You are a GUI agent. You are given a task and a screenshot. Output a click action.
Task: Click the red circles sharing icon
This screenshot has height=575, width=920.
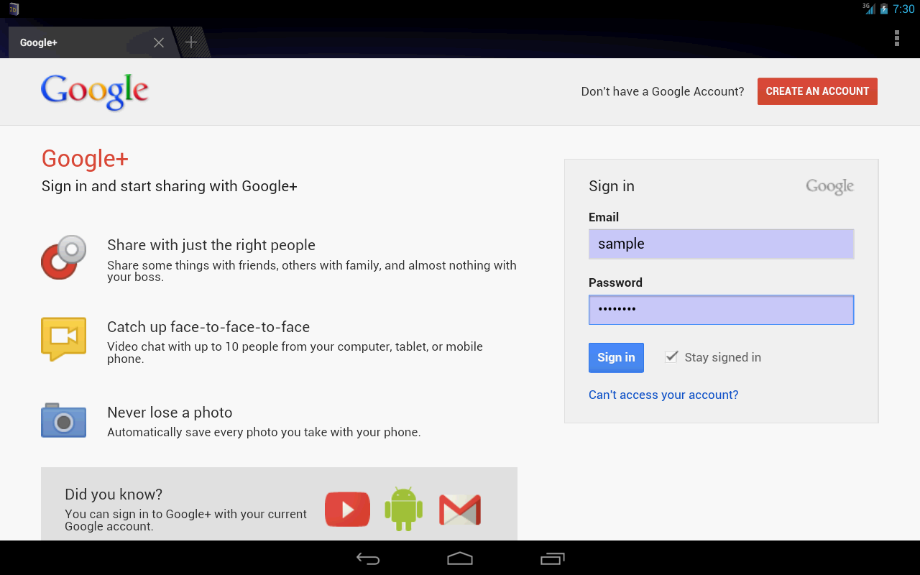63,257
